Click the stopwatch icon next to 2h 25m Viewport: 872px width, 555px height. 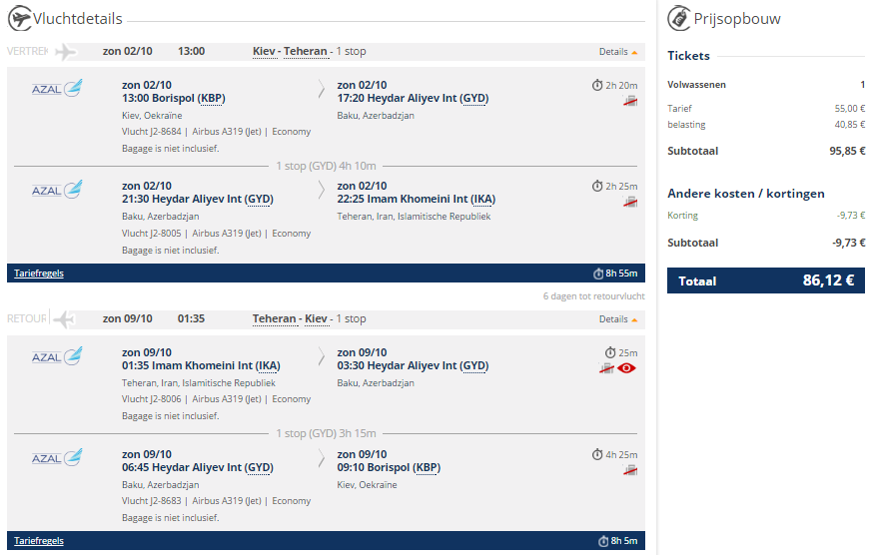click(597, 186)
